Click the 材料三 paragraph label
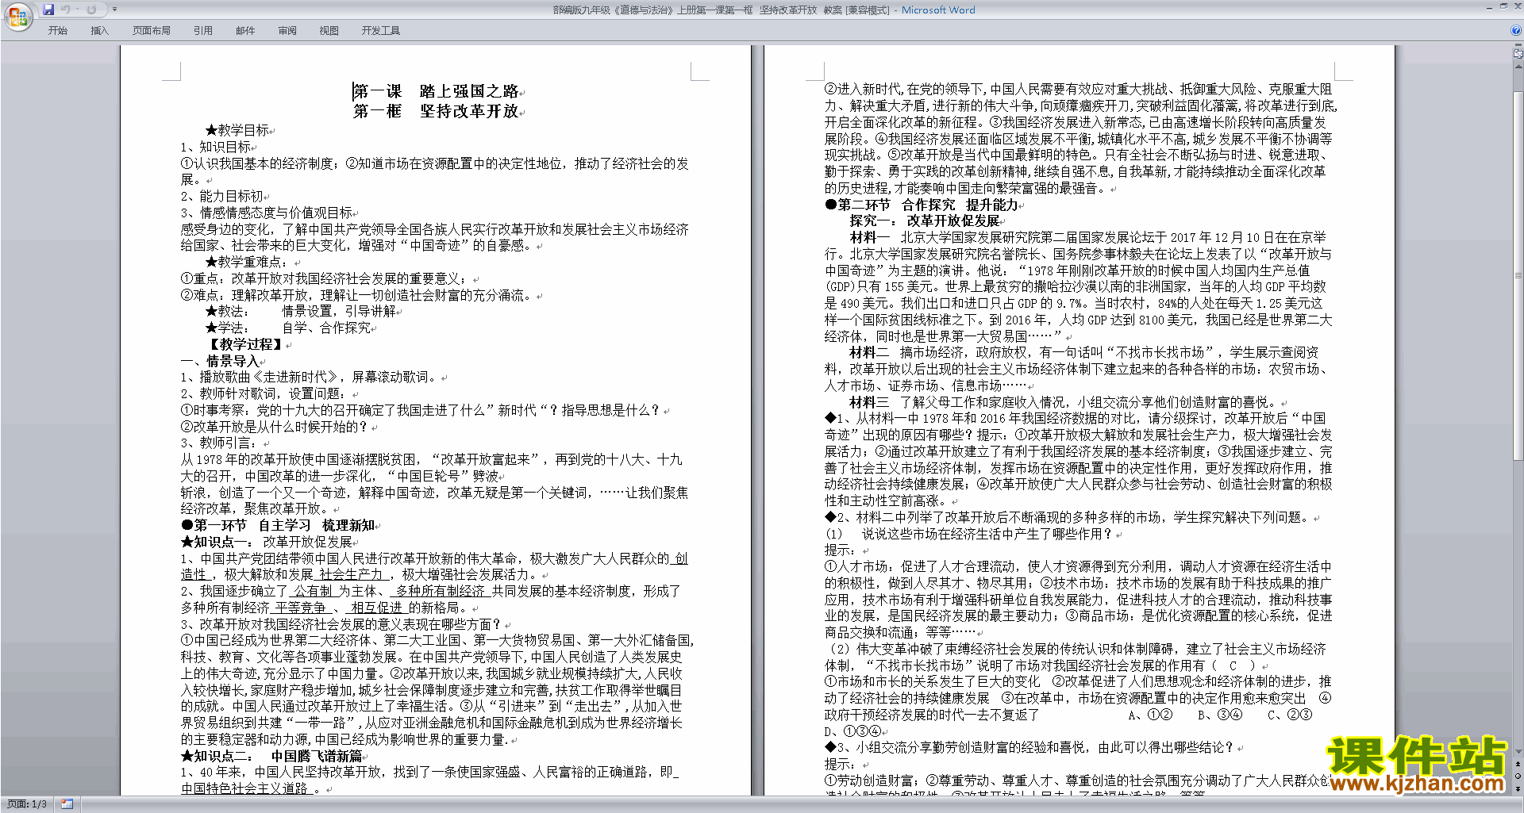1524x813 pixels. pyautogui.click(x=869, y=402)
